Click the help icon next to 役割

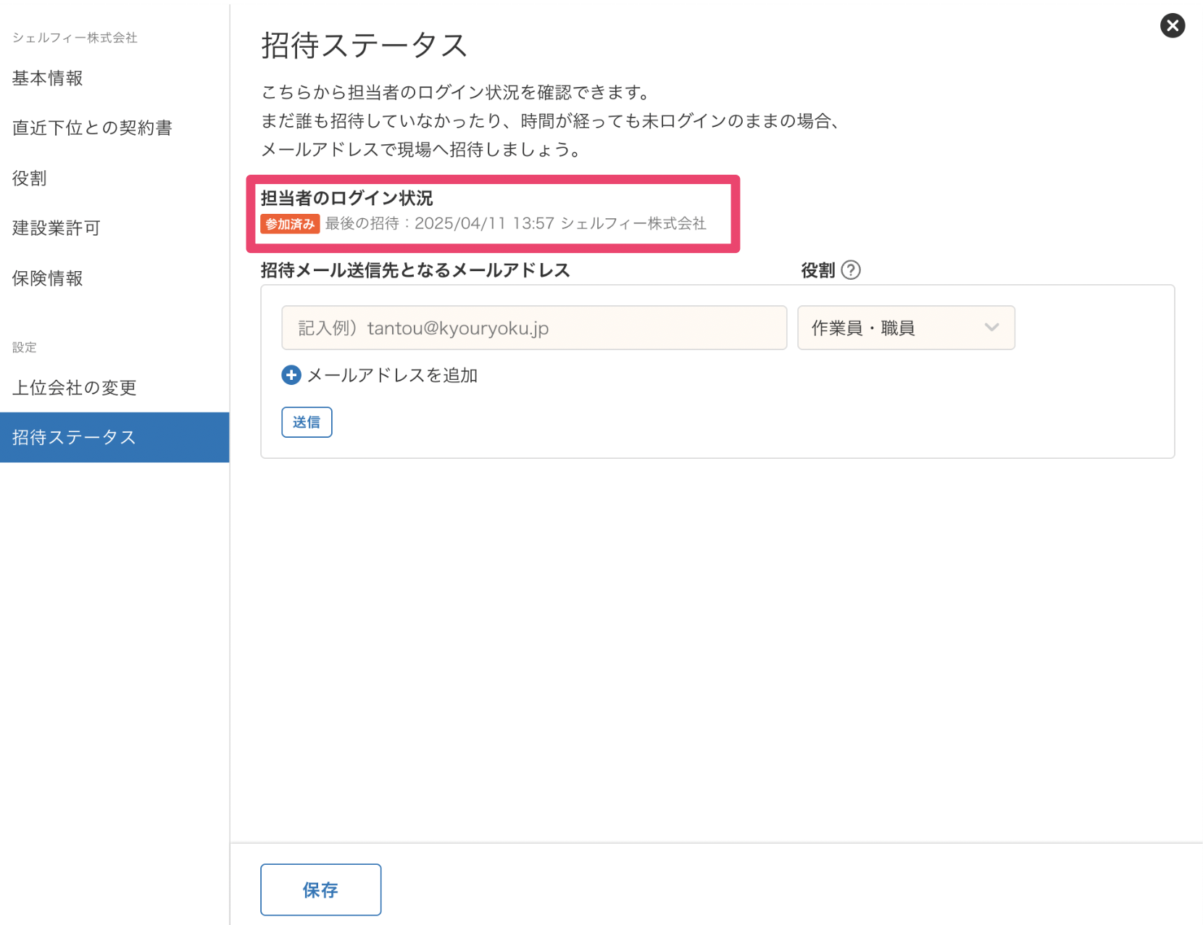[851, 270]
